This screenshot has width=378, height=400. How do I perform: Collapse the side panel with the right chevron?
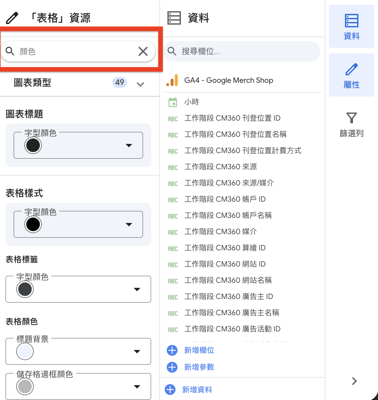pyautogui.click(x=354, y=381)
